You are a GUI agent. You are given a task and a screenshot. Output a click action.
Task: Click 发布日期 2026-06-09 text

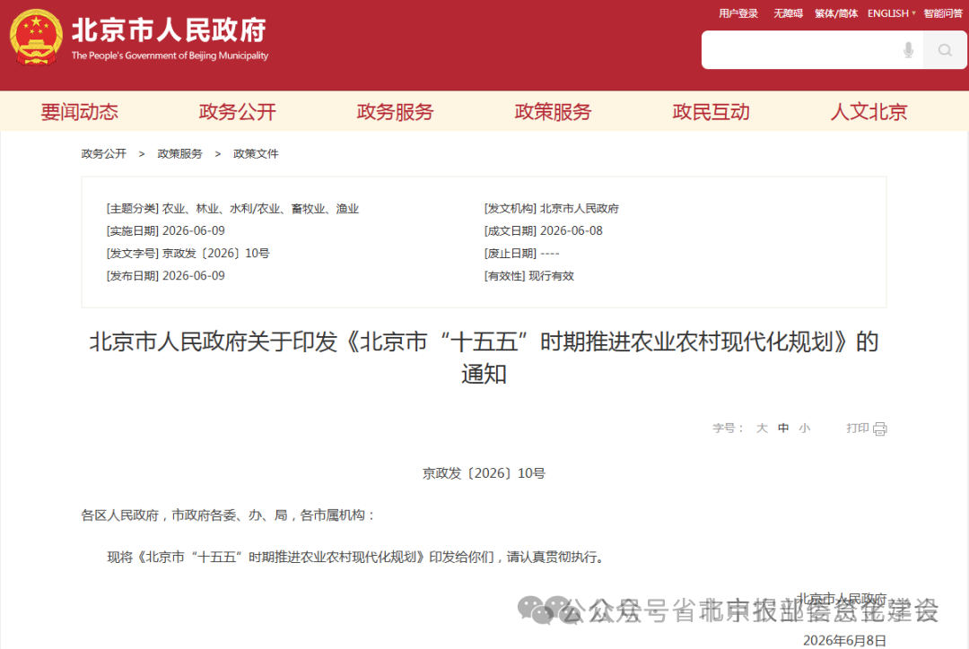(x=166, y=276)
